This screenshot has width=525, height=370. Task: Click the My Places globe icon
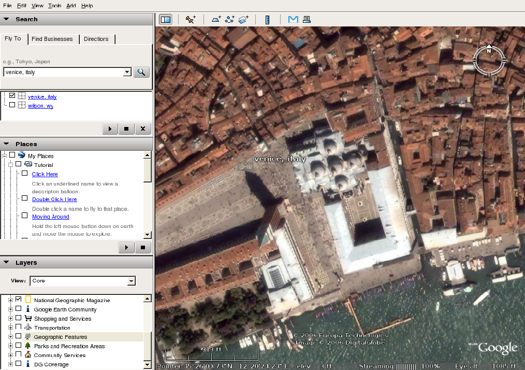pos(22,155)
